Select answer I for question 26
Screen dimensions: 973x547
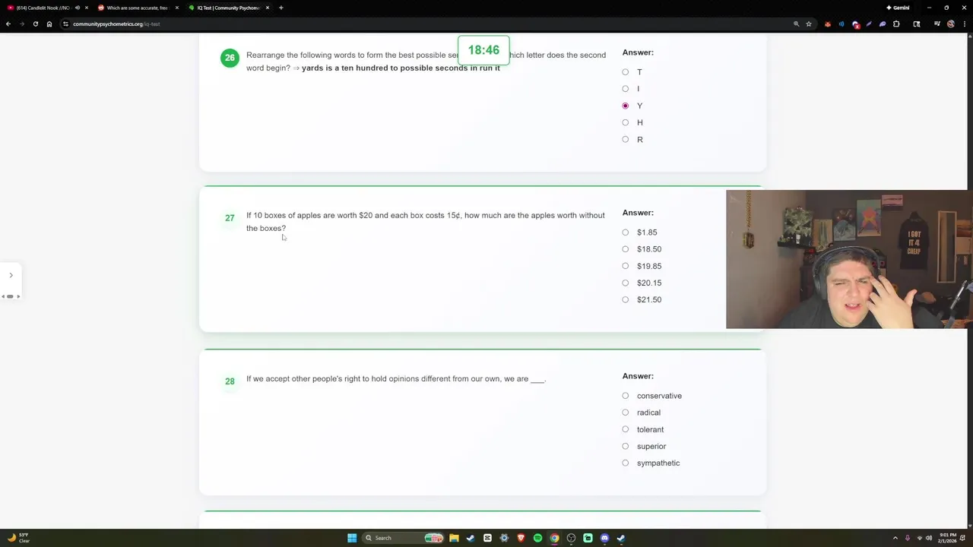pyautogui.click(x=626, y=89)
